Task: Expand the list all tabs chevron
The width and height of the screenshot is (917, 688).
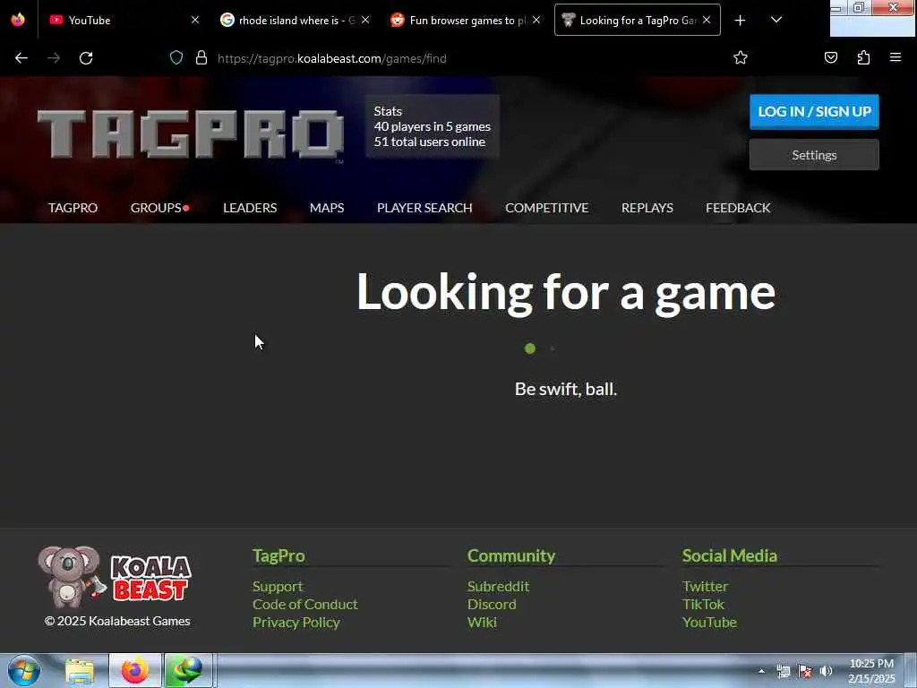Action: tap(776, 20)
